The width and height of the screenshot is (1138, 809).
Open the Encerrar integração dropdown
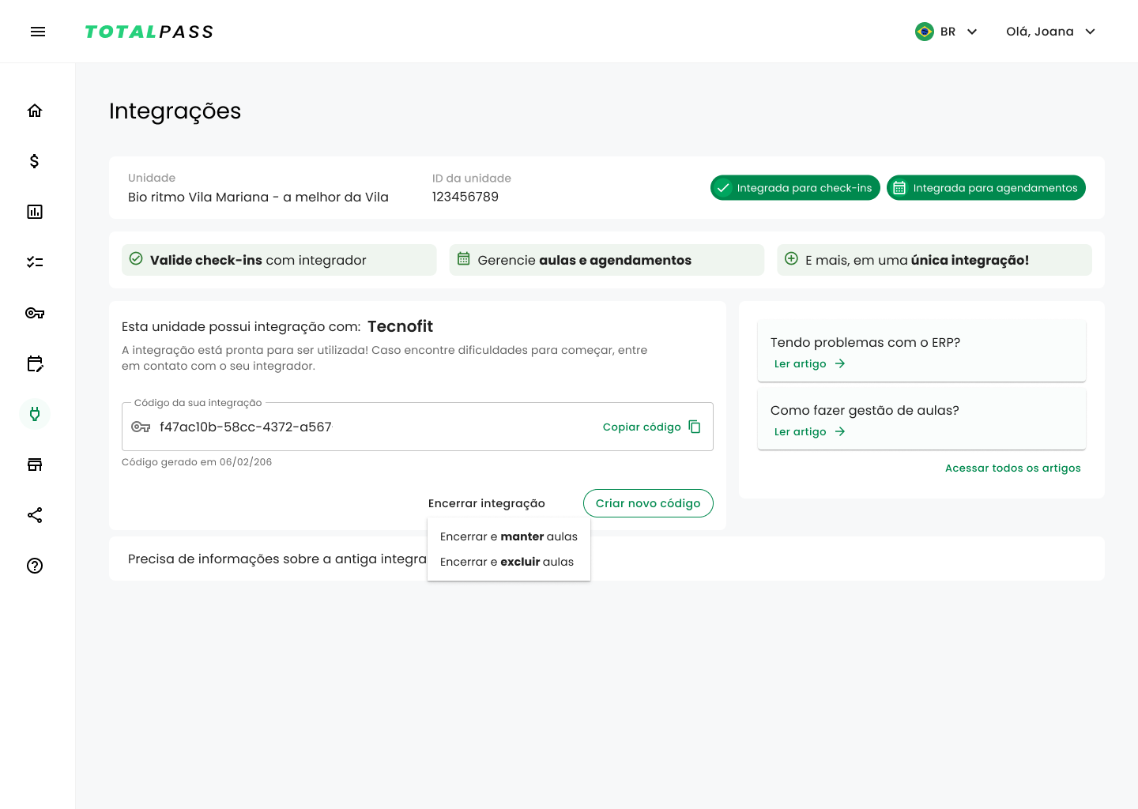pos(487,503)
